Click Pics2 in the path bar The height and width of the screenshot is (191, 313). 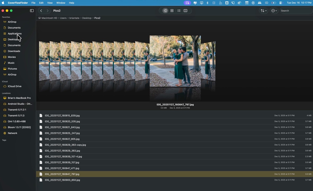[x=97, y=18]
